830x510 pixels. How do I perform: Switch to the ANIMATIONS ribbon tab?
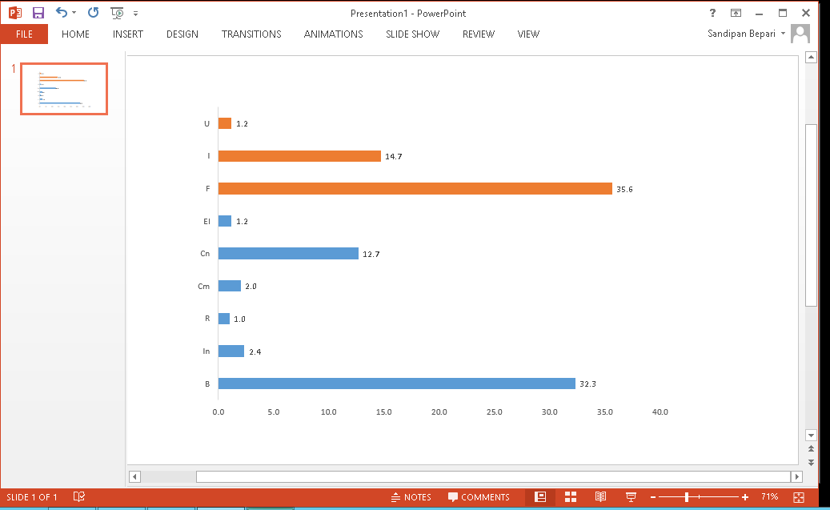click(333, 34)
